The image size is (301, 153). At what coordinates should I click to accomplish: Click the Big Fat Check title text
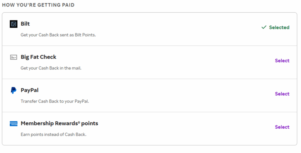(39, 57)
